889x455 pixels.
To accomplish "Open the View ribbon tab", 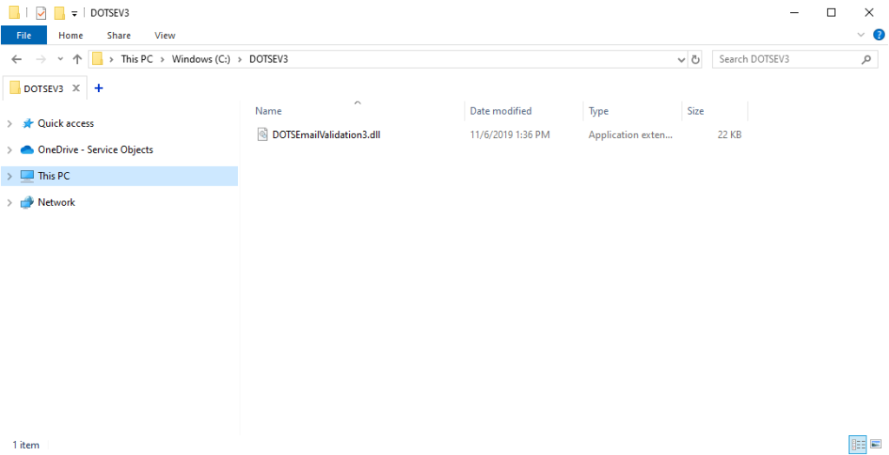I will coord(165,36).
